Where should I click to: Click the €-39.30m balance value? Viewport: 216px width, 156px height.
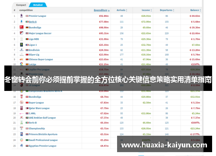(x=195, y=28)
